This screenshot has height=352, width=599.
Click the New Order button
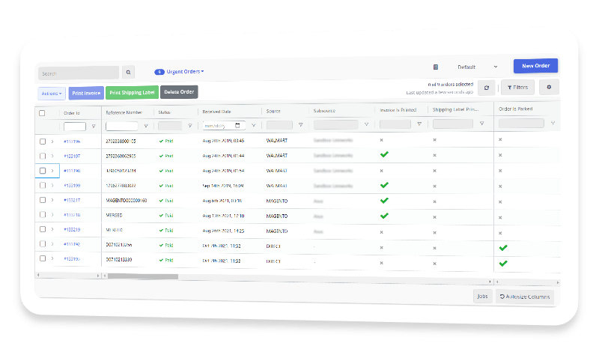pos(535,66)
